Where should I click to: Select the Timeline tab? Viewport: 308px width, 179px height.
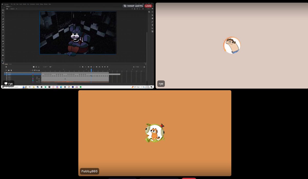coord(6,64)
